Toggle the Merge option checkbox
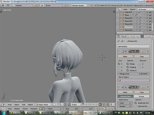Viewport: 154px width, 115px height. [x=128, y=64]
